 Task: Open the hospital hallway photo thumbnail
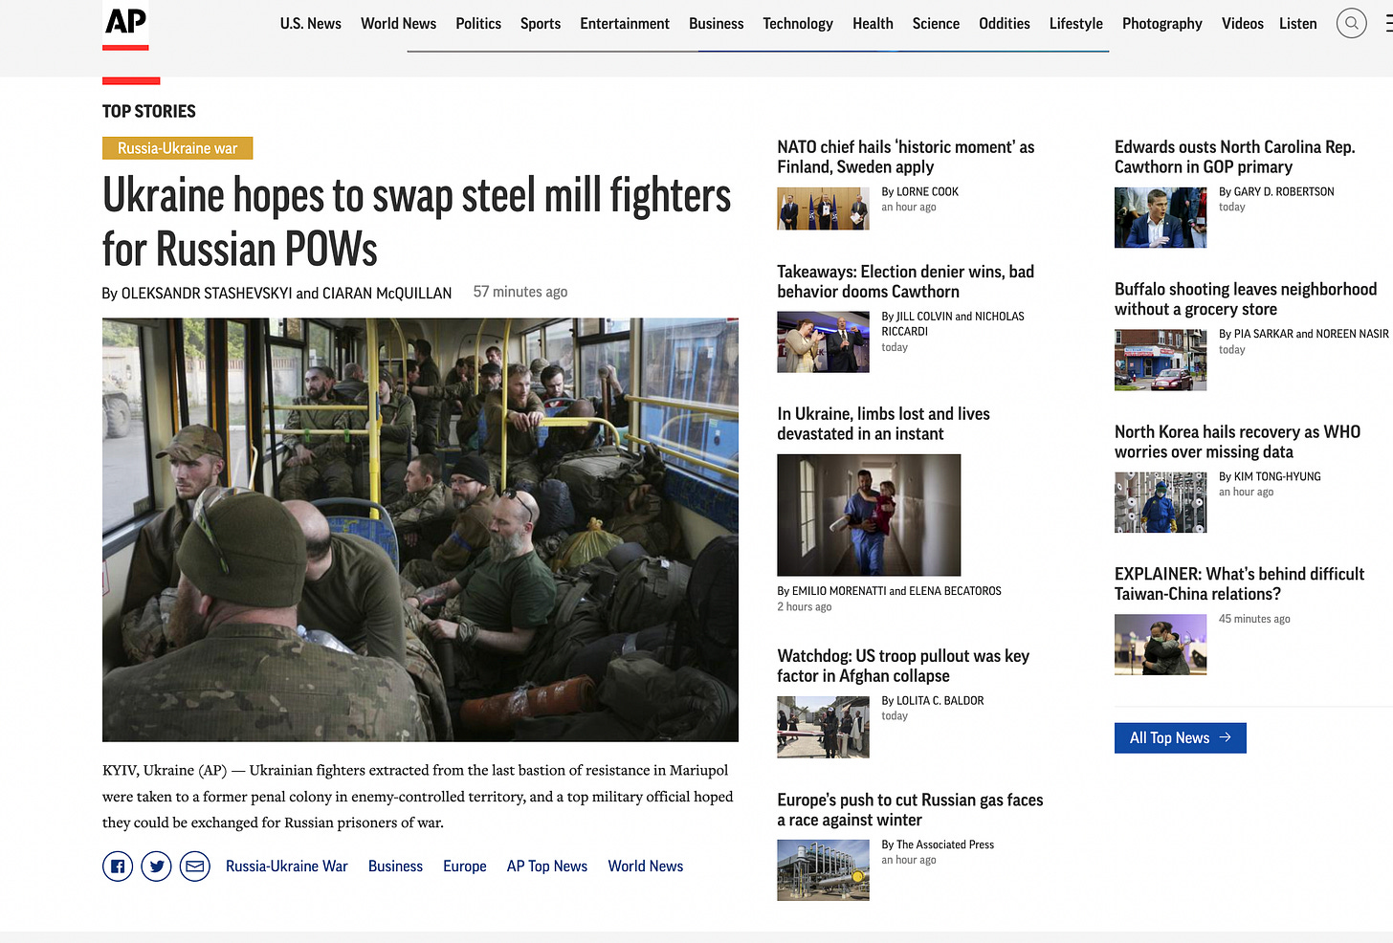point(869,515)
